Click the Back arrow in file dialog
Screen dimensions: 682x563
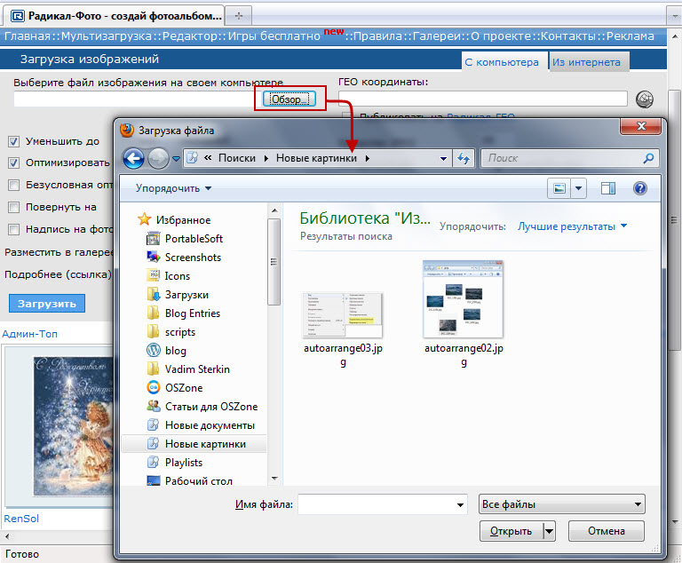[x=133, y=158]
